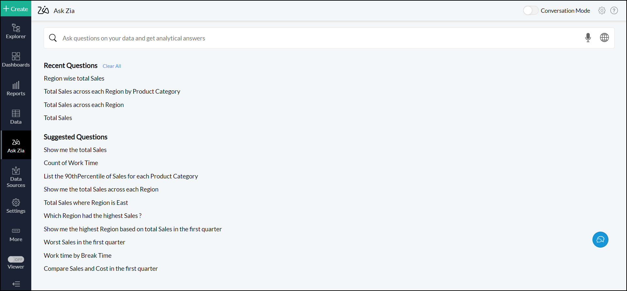
Task: Select "Region wise total Sales" recent question
Action: (74, 78)
